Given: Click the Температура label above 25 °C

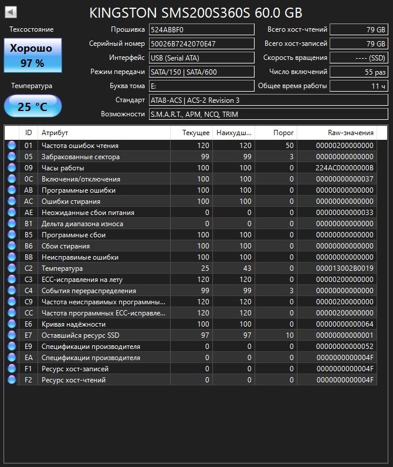Looking at the screenshot, I should pos(32,86).
